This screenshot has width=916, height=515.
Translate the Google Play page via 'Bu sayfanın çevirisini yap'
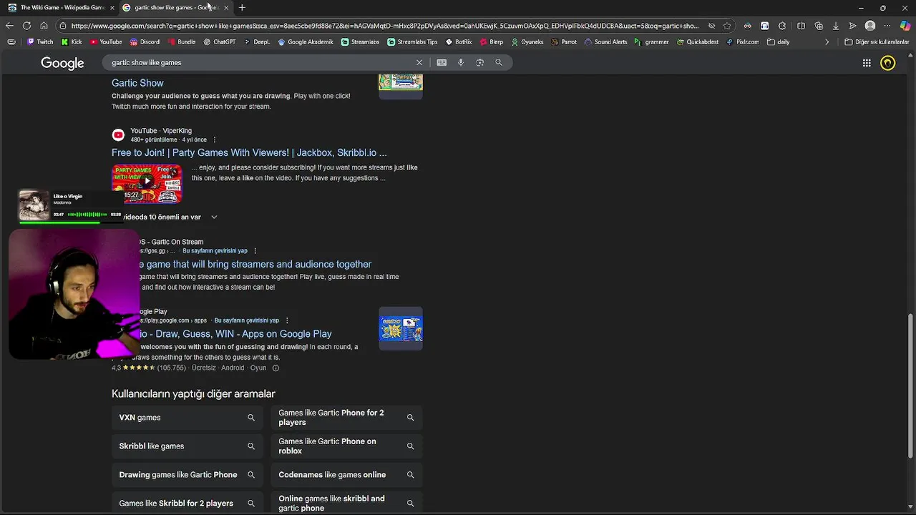pyautogui.click(x=247, y=320)
